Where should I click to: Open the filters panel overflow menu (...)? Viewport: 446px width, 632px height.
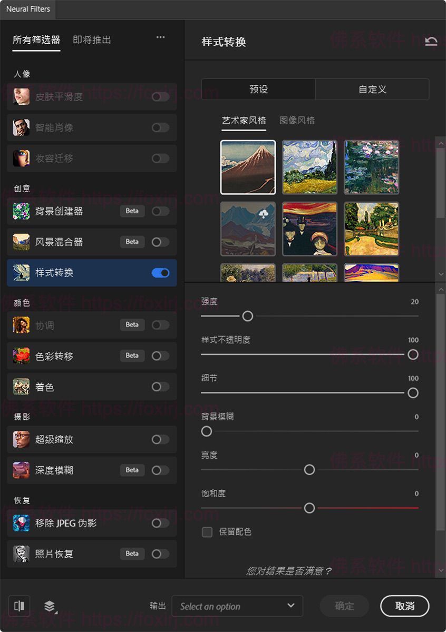point(160,37)
